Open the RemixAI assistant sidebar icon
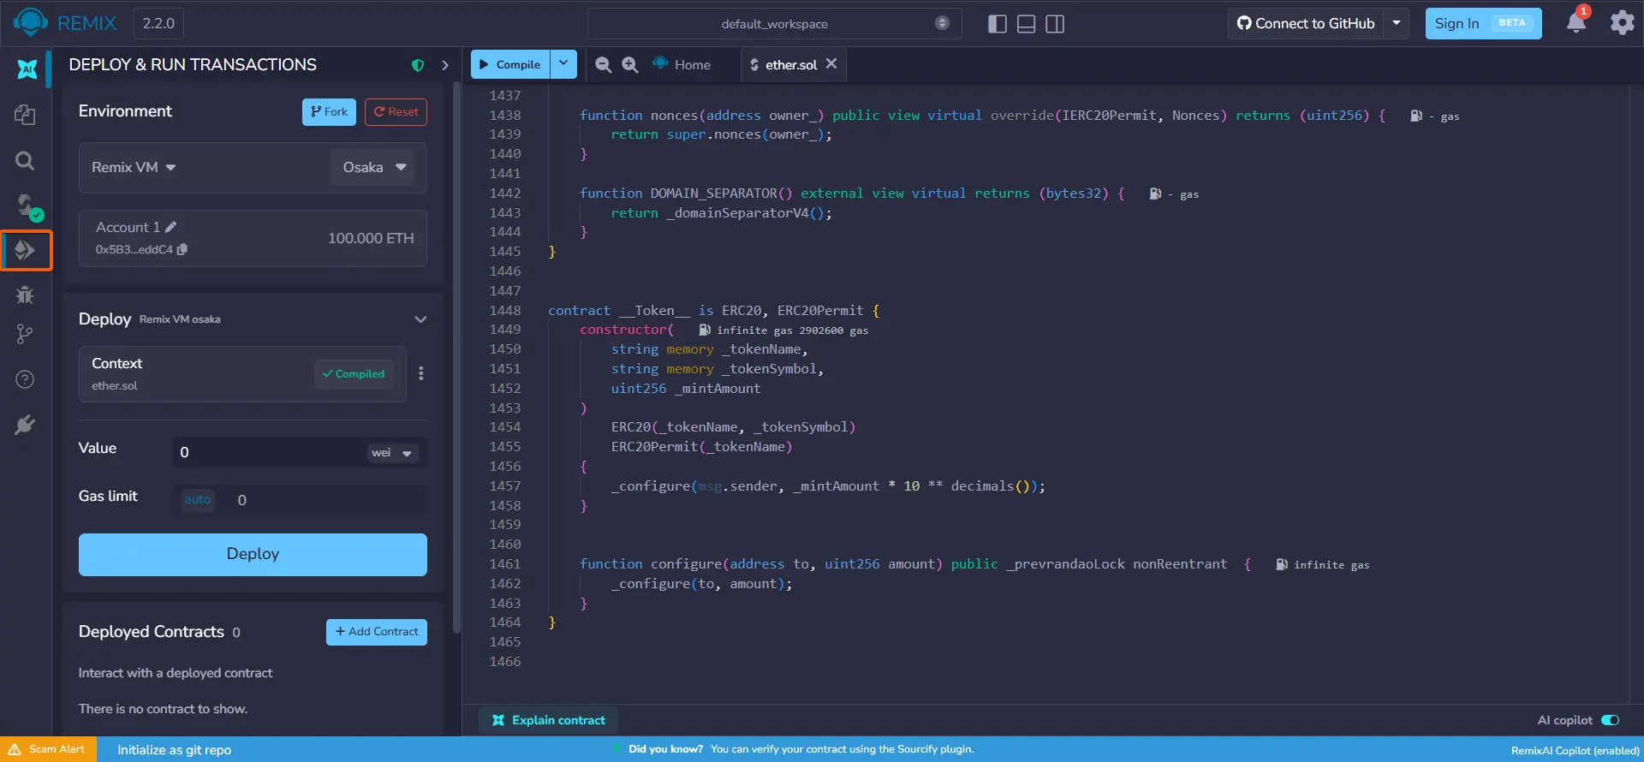The height and width of the screenshot is (762, 1644). [27, 68]
